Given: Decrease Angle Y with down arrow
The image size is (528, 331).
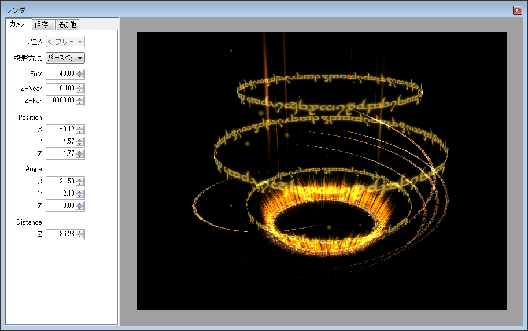Looking at the screenshot, I should pyautogui.click(x=80, y=196).
